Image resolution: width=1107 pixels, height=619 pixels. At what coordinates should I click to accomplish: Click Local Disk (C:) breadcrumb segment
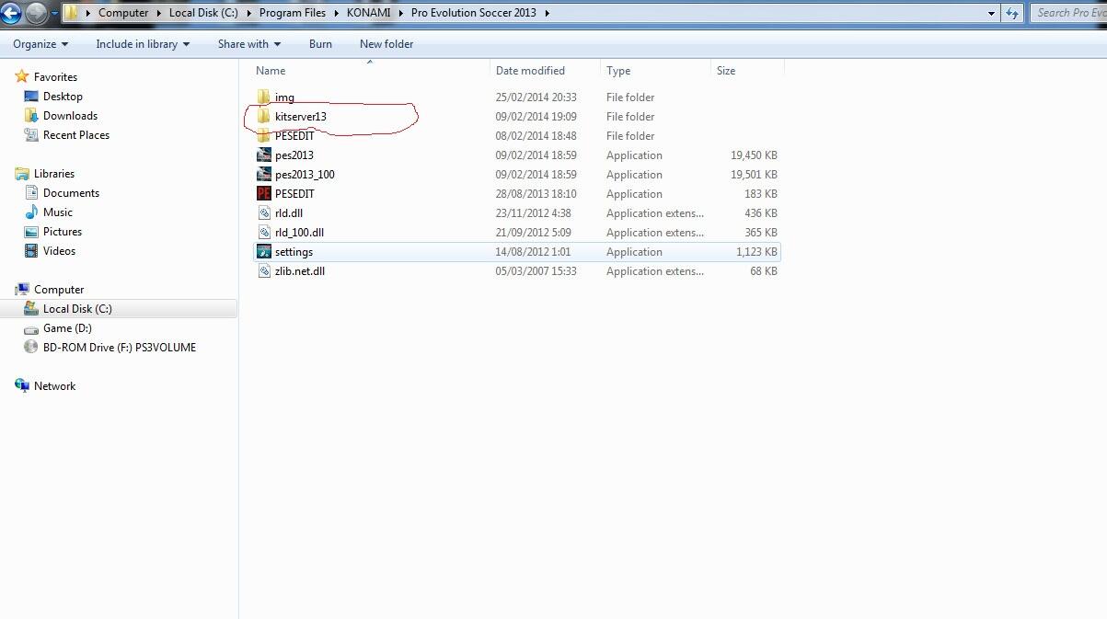(x=203, y=13)
